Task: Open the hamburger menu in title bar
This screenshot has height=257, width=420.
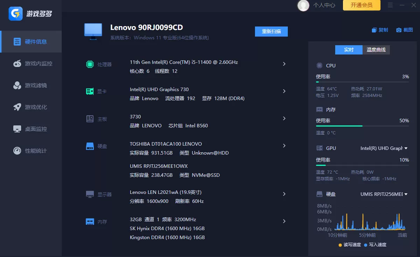Action: (x=390, y=5)
